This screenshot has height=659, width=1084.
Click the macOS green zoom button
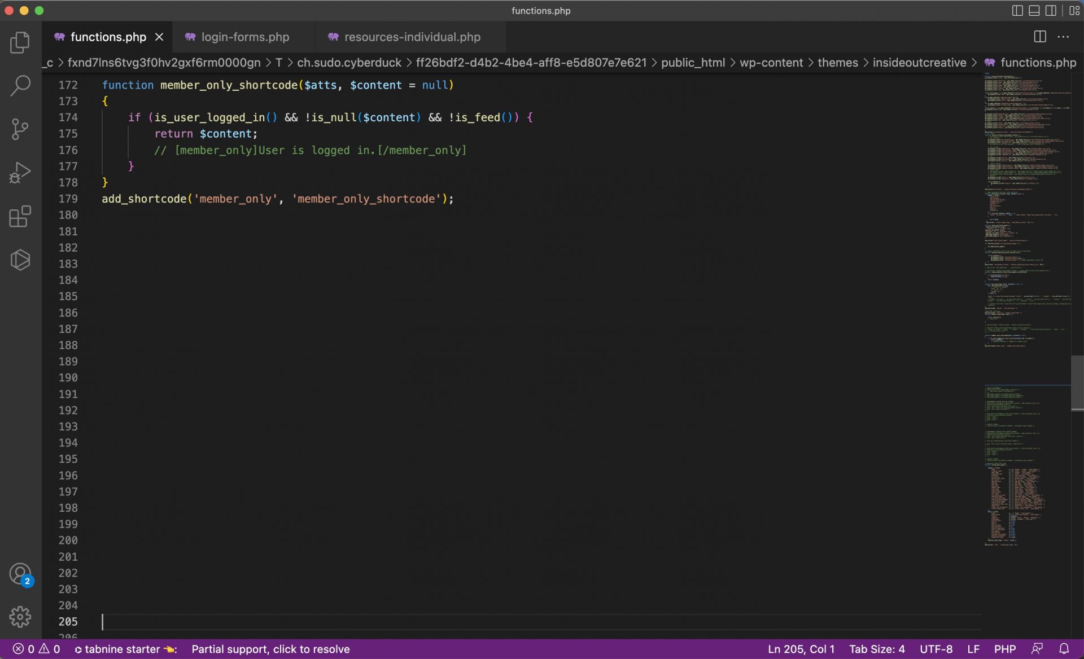39,11
